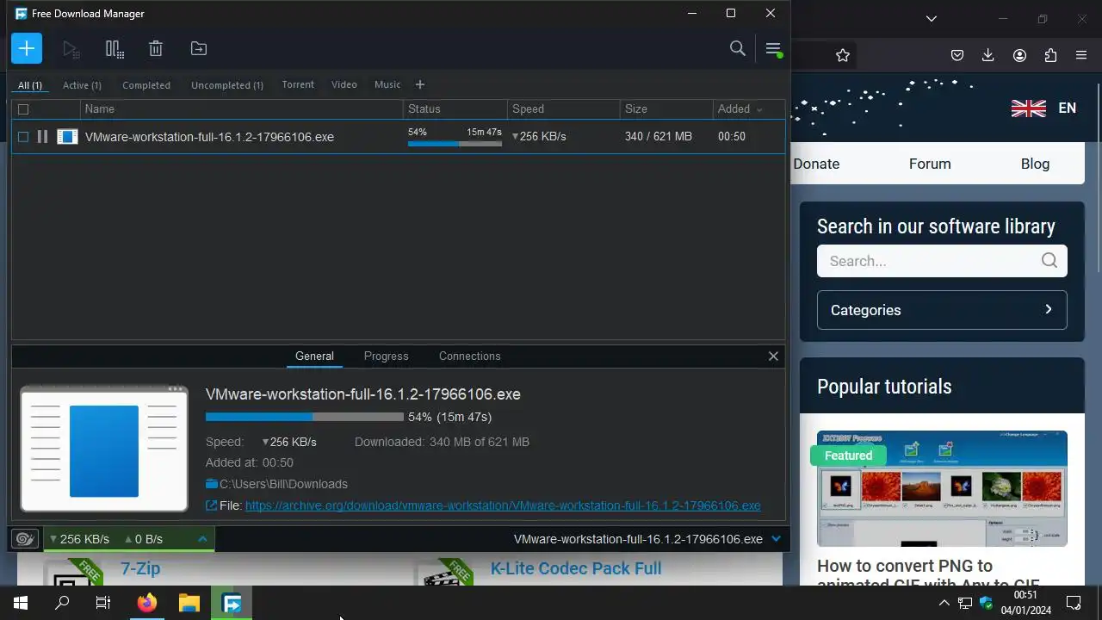Tick the select-all checkbox in header

(23, 109)
